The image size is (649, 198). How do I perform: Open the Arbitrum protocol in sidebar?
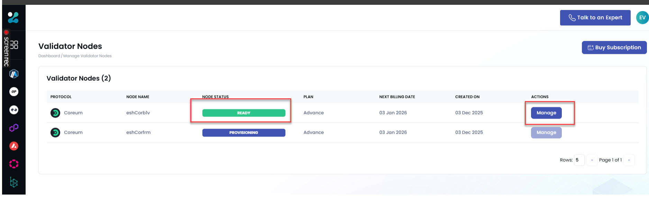click(x=14, y=74)
